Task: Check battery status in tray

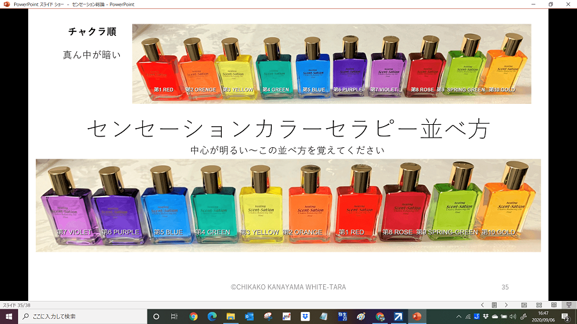Action: (504, 316)
